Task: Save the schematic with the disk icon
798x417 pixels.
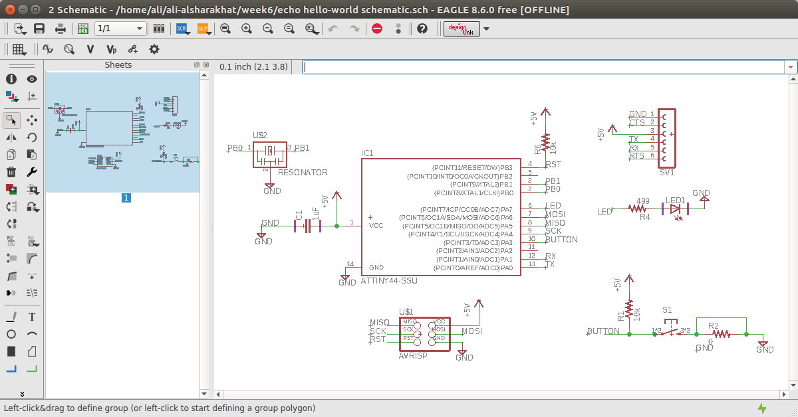Action: click(39, 29)
